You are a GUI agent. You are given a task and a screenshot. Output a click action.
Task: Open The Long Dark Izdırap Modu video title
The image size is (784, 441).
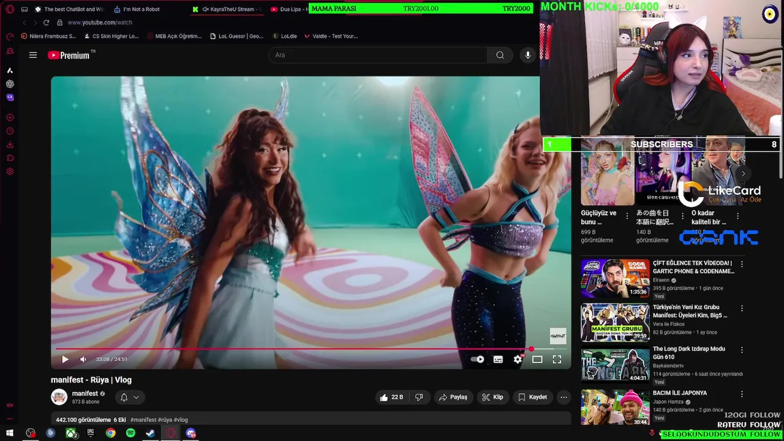689,353
